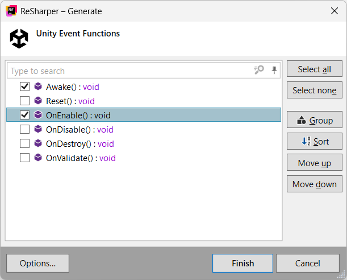Click the cube icon beside OnValidate()
Screen dimensions: 347x280
click(38, 158)
